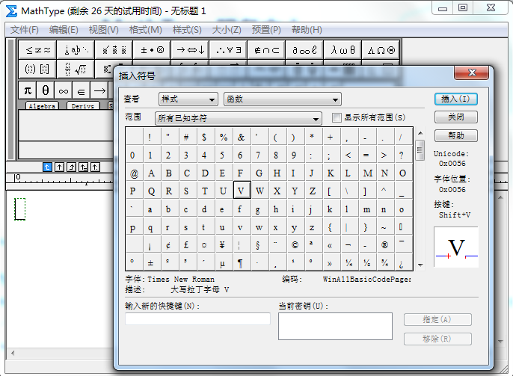Open the 视图(V) menu
Viewport: 513px width, 376px height.
pos(104,30)
